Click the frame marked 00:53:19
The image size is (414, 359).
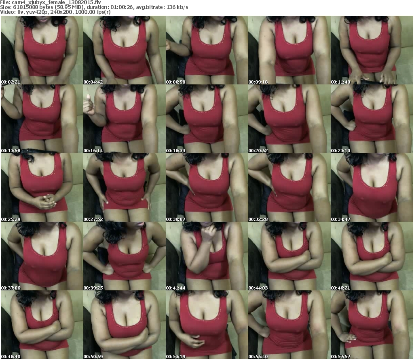(207, 325)
